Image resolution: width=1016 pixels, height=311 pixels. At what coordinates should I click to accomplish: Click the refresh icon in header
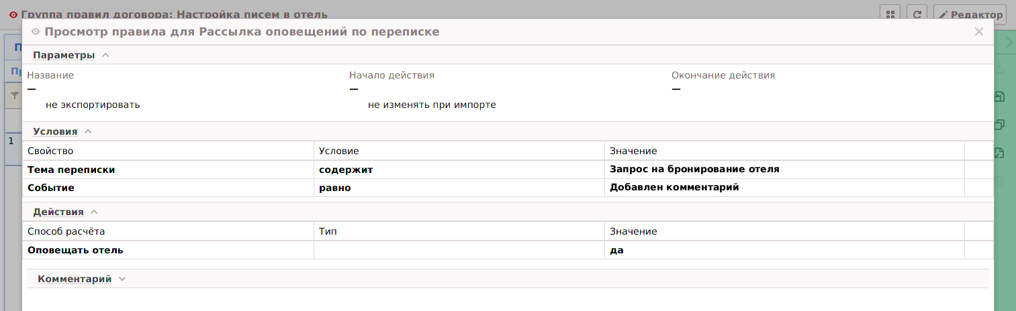tap(917, 14)
